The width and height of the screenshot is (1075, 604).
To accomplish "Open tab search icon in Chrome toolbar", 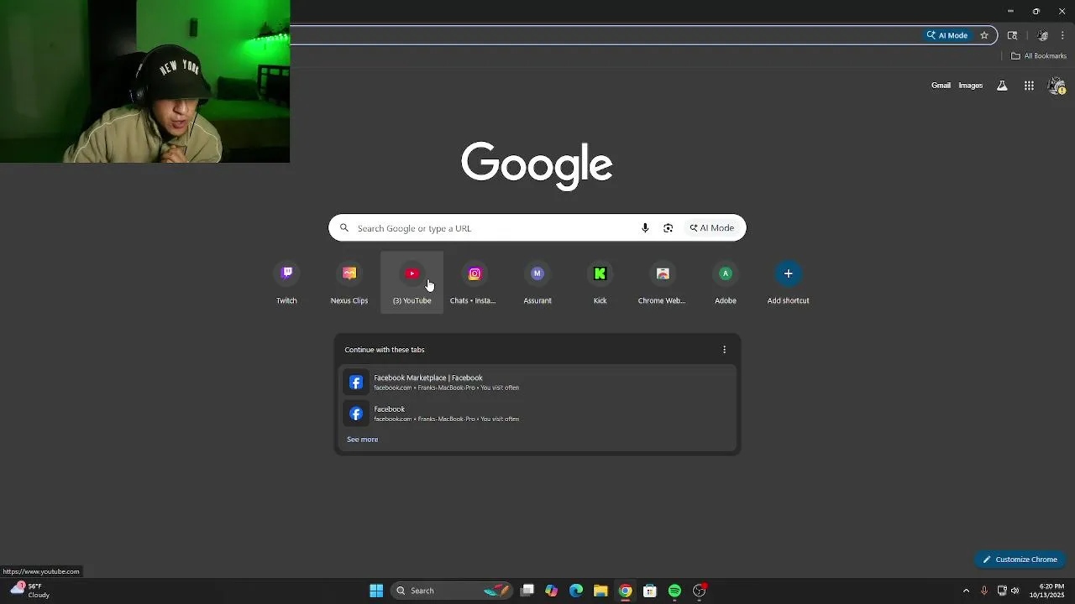I will coord(1012,35).
